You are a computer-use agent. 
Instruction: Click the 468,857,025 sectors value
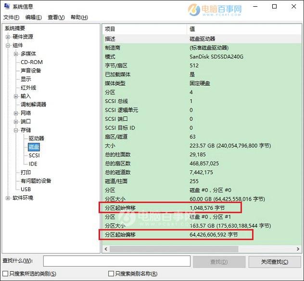pyautogui.click(x=204, y=164)
